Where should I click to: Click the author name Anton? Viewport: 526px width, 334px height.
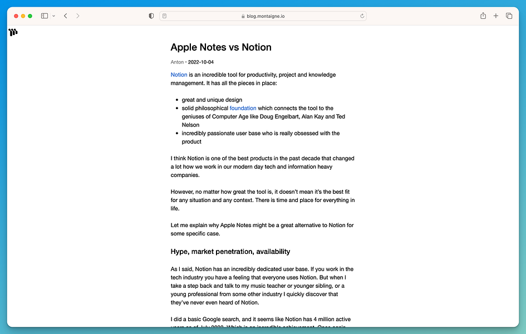click(177, 62)
